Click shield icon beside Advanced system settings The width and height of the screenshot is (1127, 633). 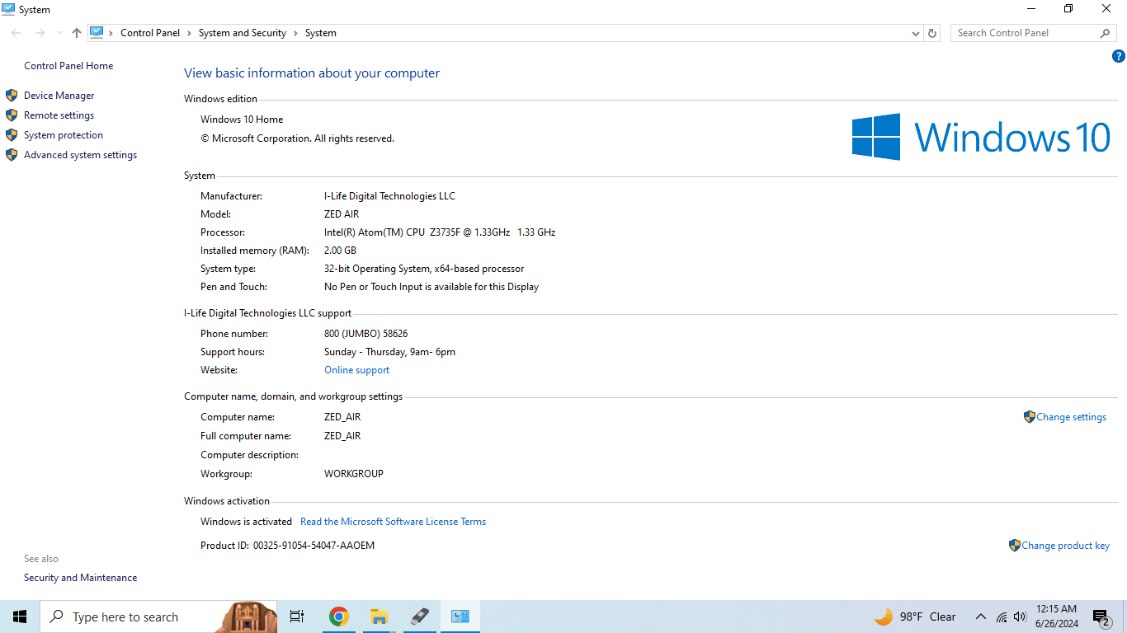[x=12, y=155]
